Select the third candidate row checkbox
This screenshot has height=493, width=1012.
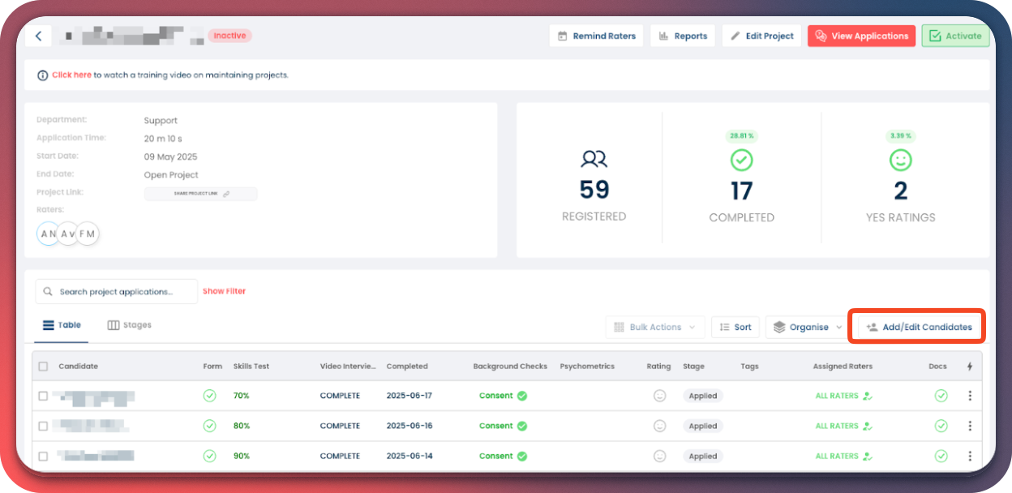[43, 456]
